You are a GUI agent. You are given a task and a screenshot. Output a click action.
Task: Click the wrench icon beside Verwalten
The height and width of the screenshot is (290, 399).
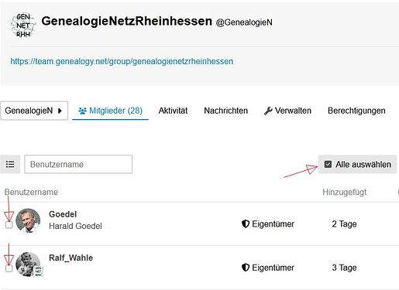point(268,111)
